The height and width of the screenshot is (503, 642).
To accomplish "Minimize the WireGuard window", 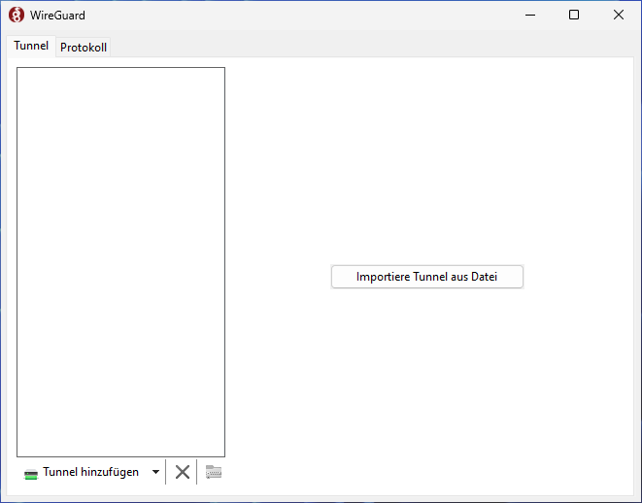I will (530, 16).
